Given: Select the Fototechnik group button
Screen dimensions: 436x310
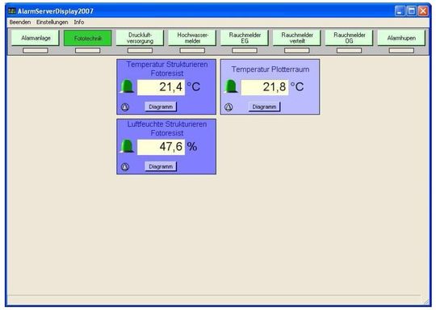Looking at the screenshot, I should tap(87, 38).
